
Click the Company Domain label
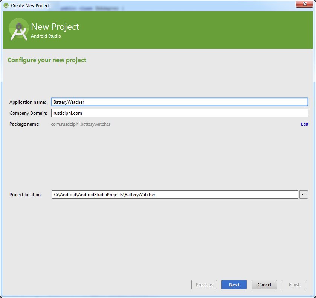[x=28, y=113]
